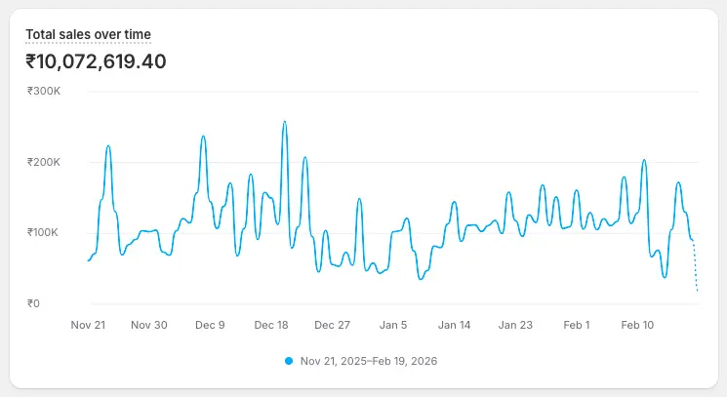727x397 pixels.
Task: Click the ₹300K y-axis label
Action: [44, 92]
